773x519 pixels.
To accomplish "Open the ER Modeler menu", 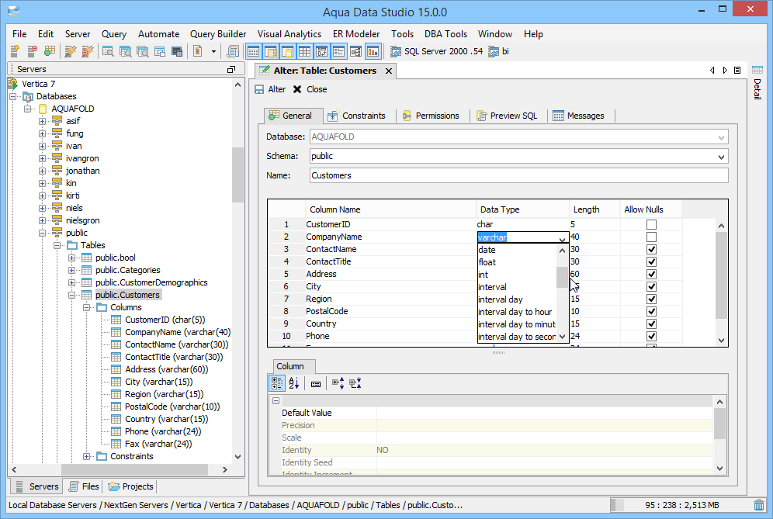I will (356, 34).
